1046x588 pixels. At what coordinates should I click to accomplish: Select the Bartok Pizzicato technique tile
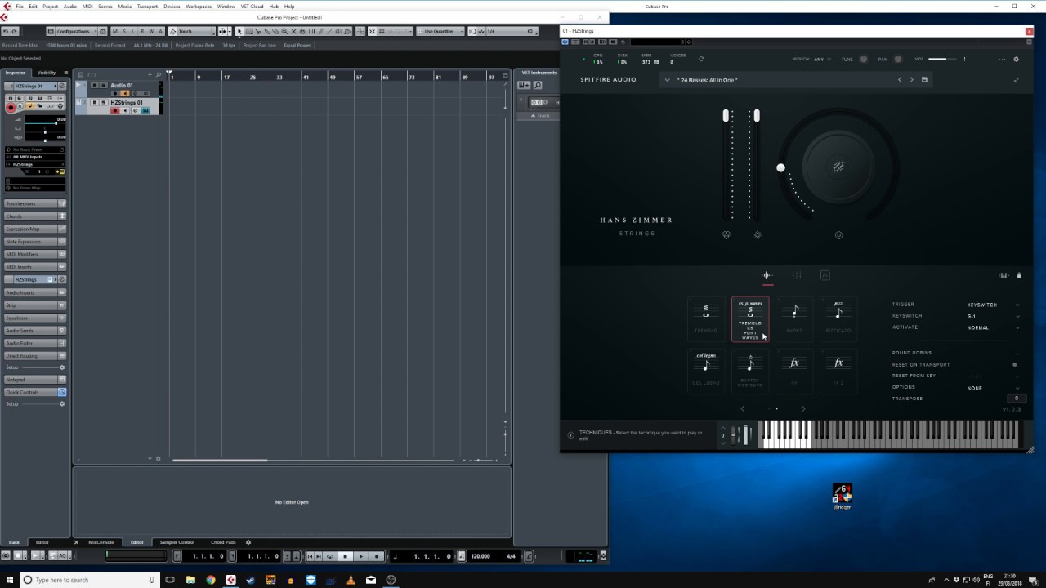click(x=750, y=370)
